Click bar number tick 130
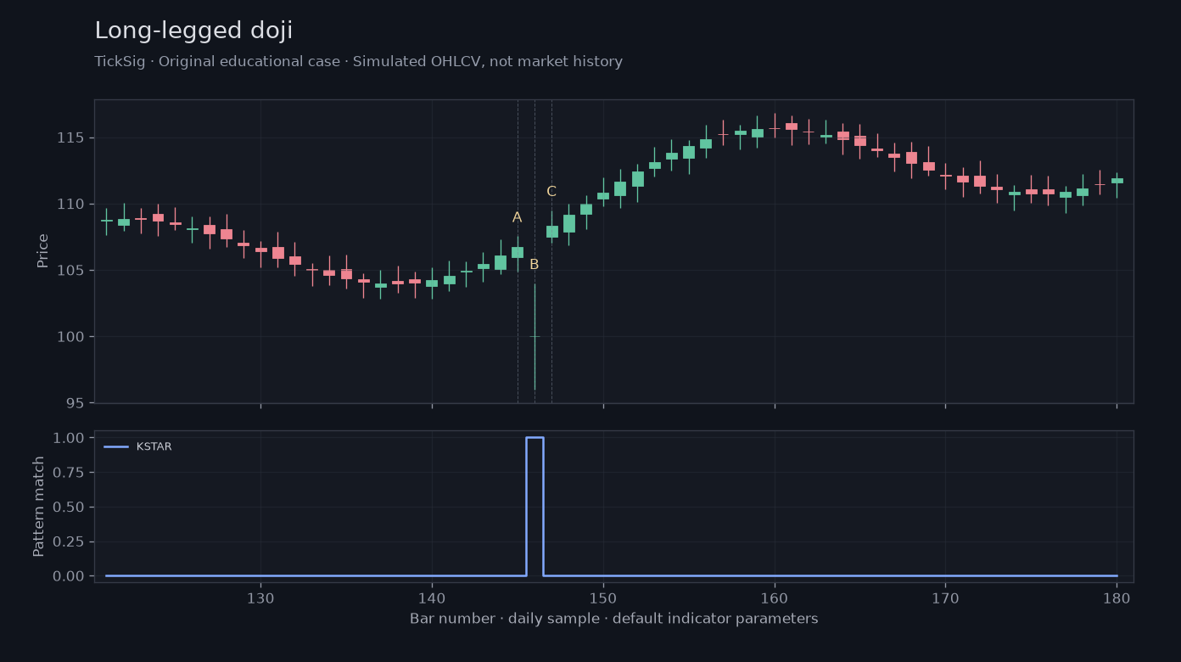This screenshot has height=662, width=1181. coord(260,597)
